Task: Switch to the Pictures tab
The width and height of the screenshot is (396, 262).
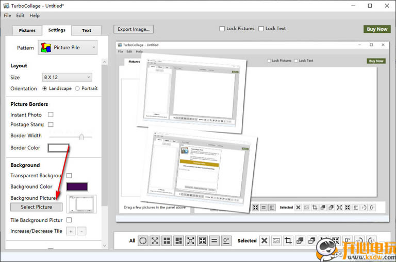Action: pos(27,30)
